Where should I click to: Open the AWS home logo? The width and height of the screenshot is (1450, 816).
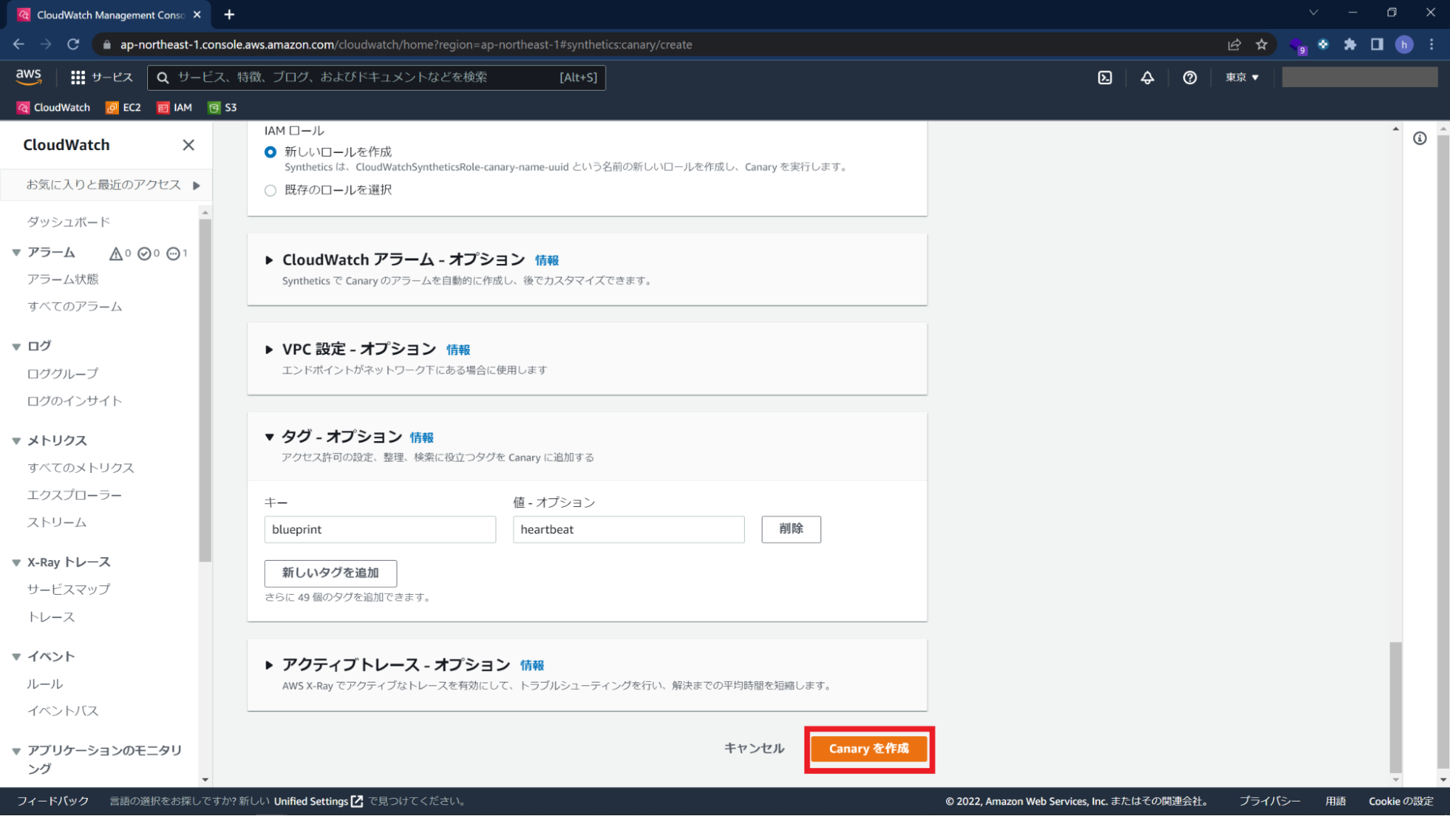point(28,77)
